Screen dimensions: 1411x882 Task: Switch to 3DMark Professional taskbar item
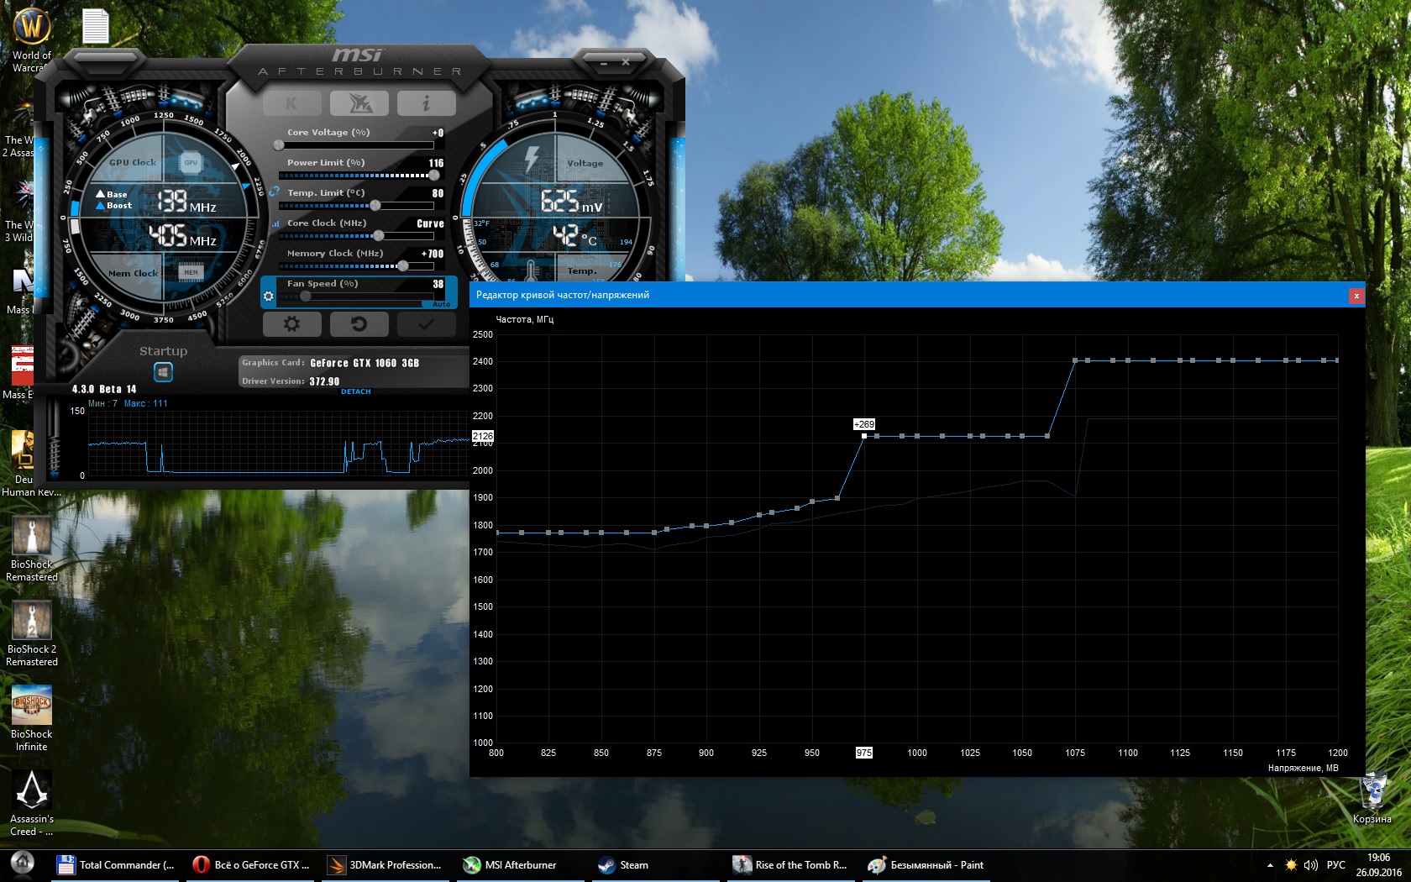tap(386, 865)
